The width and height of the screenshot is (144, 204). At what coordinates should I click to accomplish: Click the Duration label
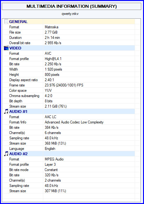click(x=16, y=38)
